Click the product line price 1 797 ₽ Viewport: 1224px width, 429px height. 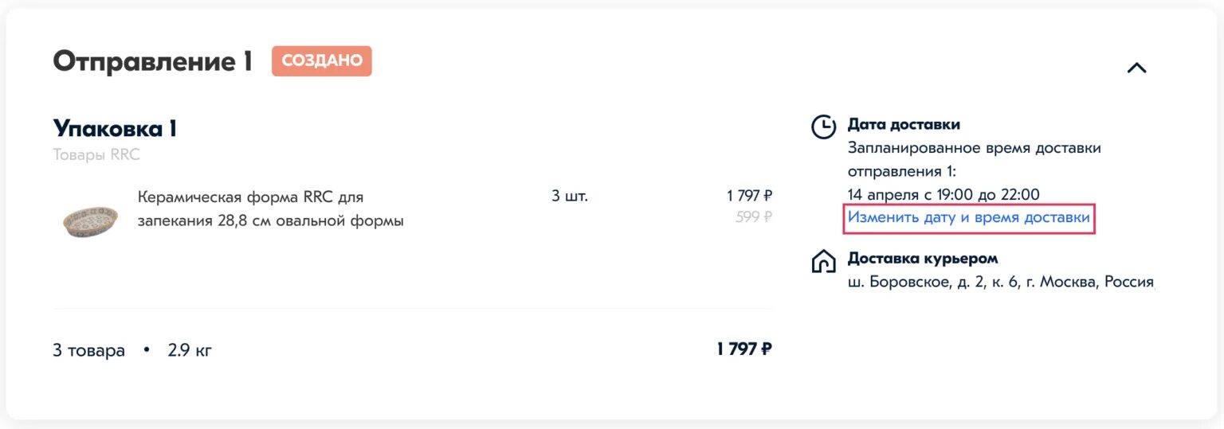[749, 196]
